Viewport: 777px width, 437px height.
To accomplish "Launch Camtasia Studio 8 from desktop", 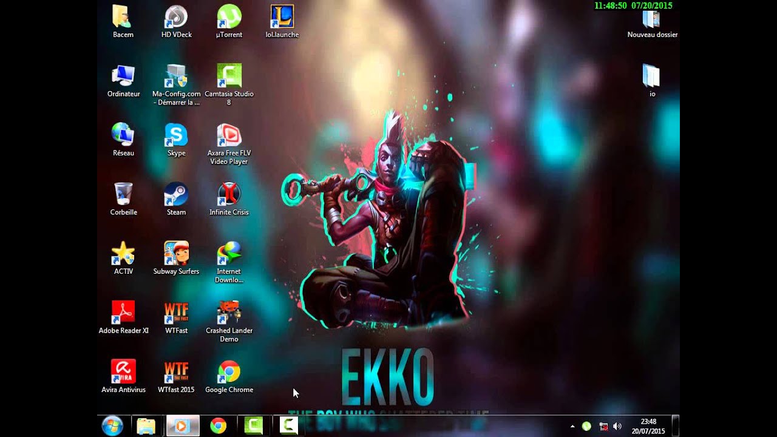I will pos(229,85).
